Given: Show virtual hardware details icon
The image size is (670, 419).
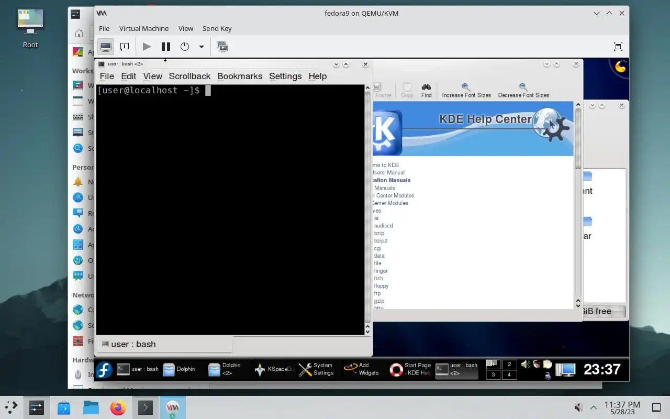Looking at the screenshot, I should tap(125, 47).
